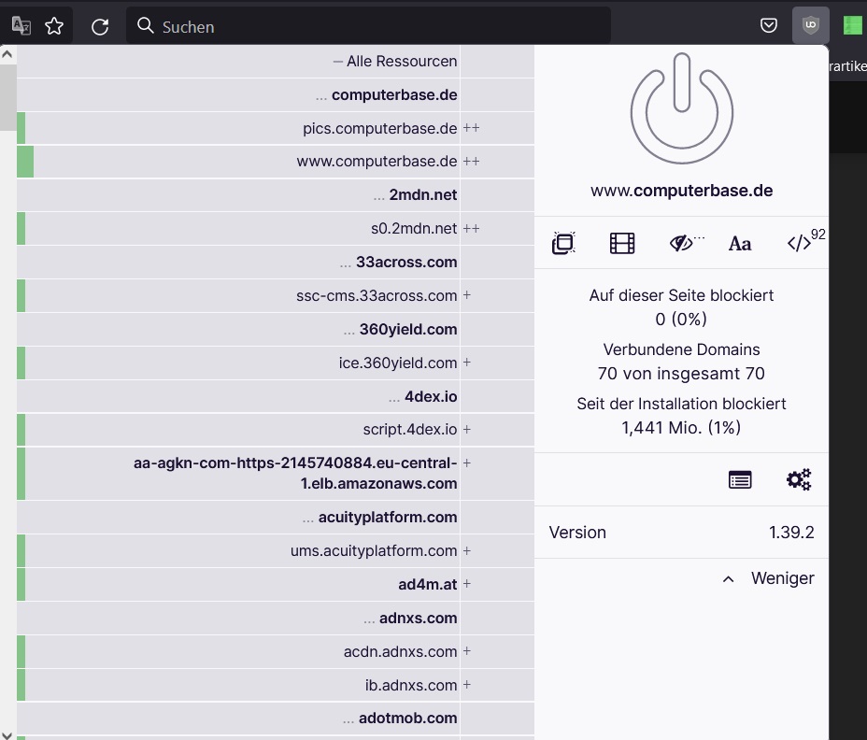Select s0.2mdn.net row
Screen dimensions: 867x740
click(x=276, y=228)
